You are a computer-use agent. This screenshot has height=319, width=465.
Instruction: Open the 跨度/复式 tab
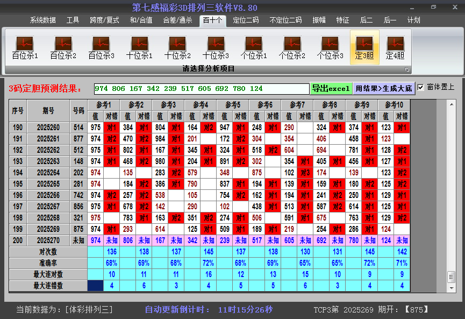click(104, 20)
